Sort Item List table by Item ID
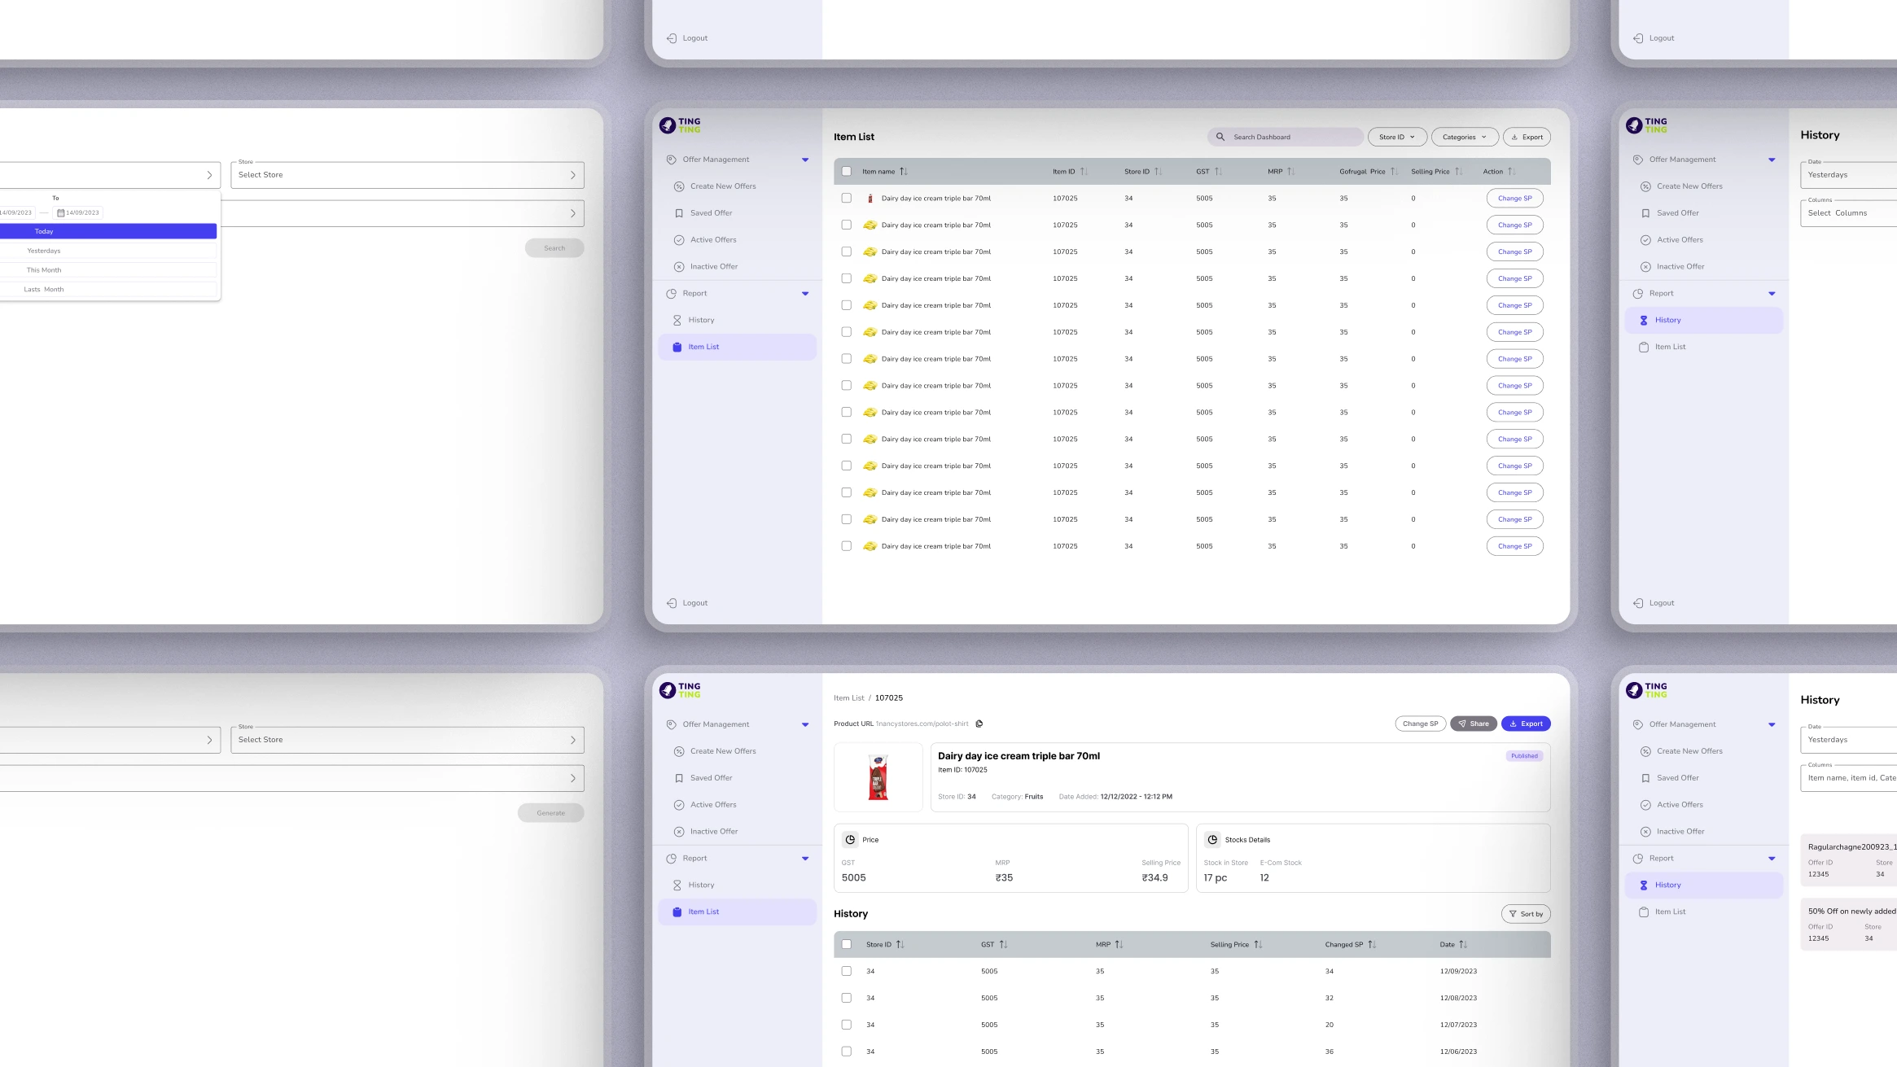This screenshot has width=1897, height=1067. pyautogui.click(x=1084, y=172)
